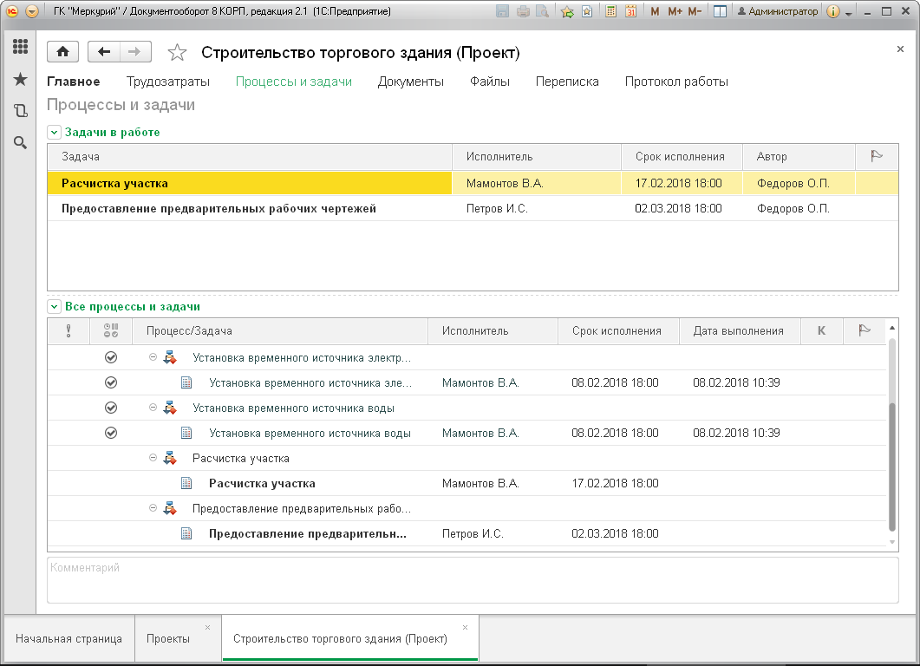Collapse the Задачи в работе group chevron
This screenshot has height=666, width=920.
(54, 133)
